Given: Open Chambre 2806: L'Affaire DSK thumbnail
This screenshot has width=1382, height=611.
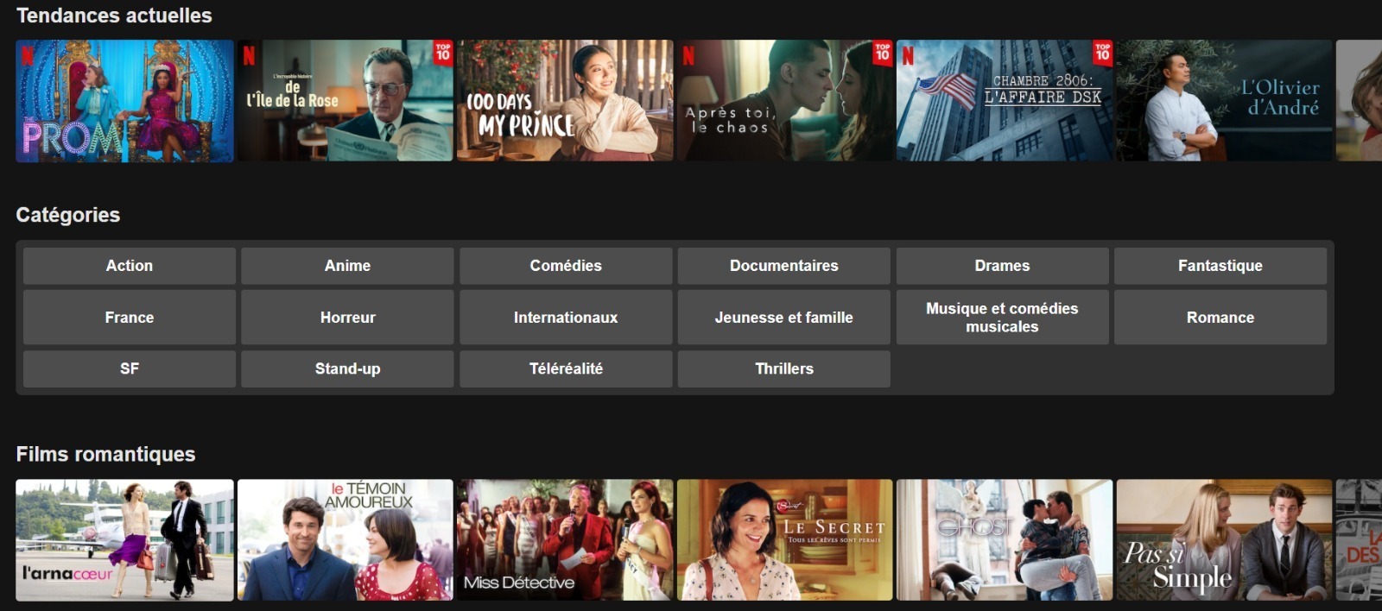Looking at the screenshot, I should (x=1005, y=101).
